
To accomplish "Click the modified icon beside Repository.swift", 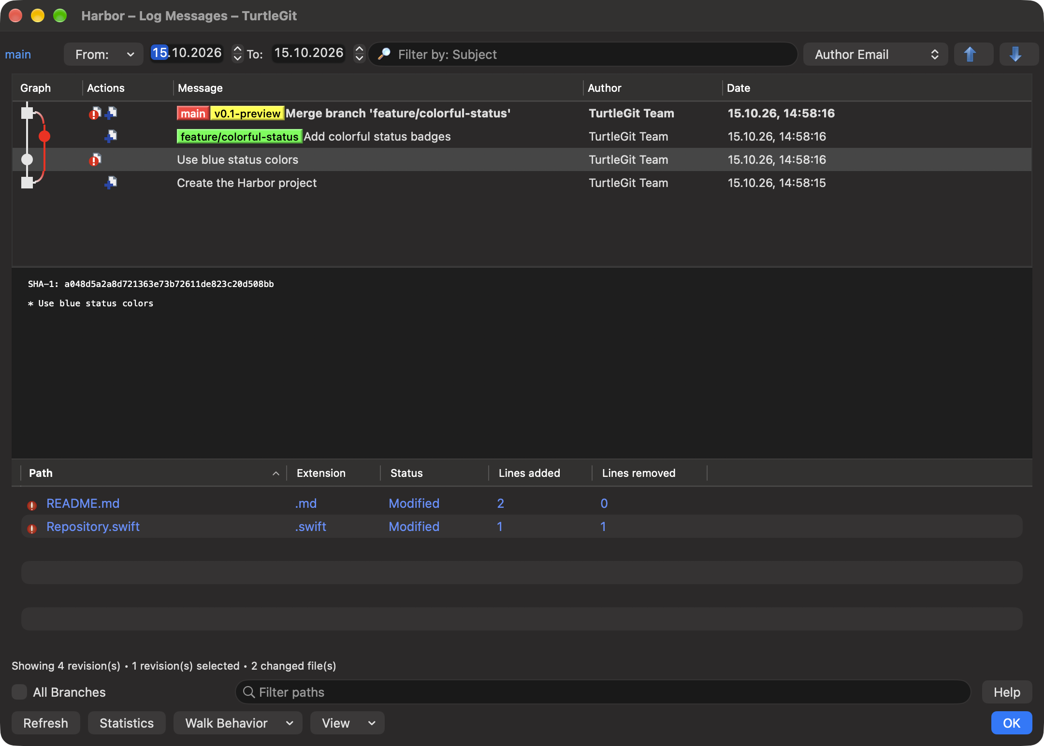I will (x=32, y=529).
